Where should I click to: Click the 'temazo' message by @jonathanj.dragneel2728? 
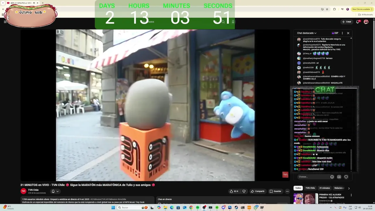point(329,58)
